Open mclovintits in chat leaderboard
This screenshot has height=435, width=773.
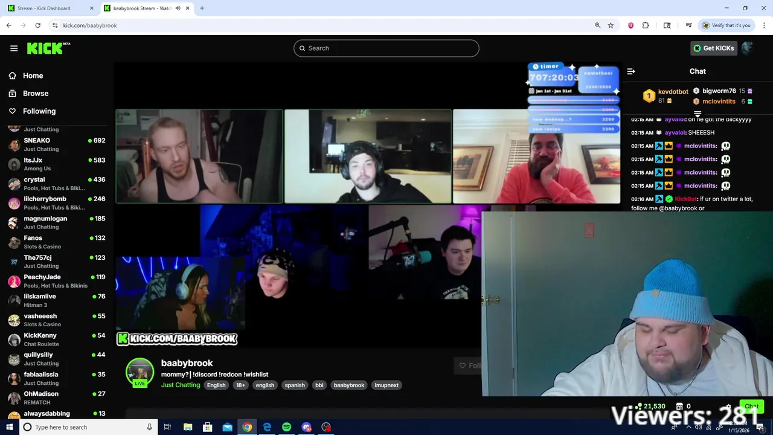click(722, 101)
